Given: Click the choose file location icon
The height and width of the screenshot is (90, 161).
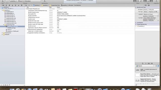Looking at the screenshot, I should pyautogui.click(x=158, y=16).
